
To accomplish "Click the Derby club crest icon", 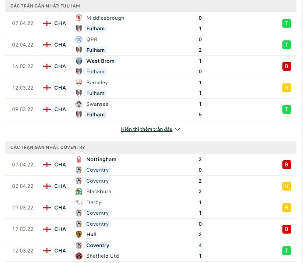I will pyautogui.click(x=79, y=202).
